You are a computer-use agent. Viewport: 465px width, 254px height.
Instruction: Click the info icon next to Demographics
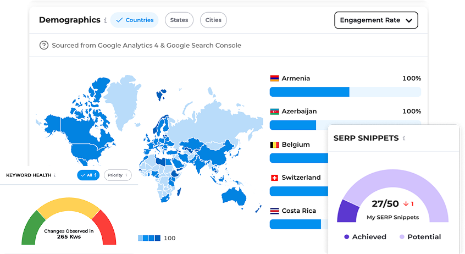[x=106, y=20]
